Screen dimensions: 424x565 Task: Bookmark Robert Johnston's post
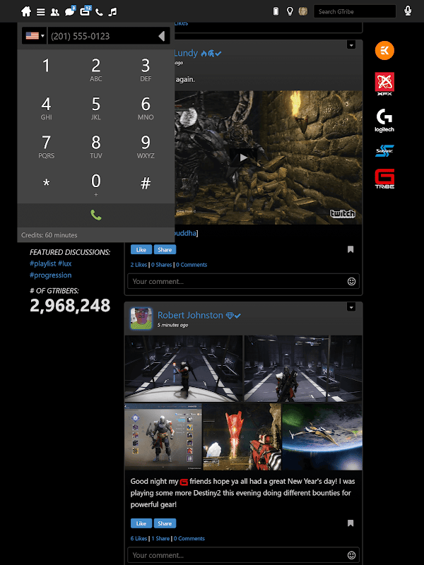click(x=351, y=523)
